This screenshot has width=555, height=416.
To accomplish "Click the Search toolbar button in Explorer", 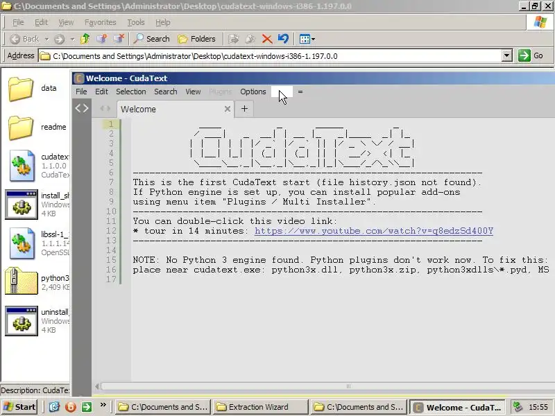I will [x=151, y=39].
